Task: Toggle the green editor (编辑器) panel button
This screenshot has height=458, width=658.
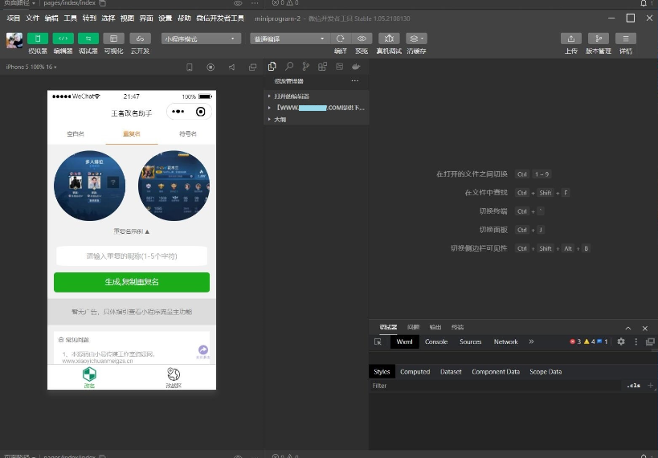Action: 63,39
